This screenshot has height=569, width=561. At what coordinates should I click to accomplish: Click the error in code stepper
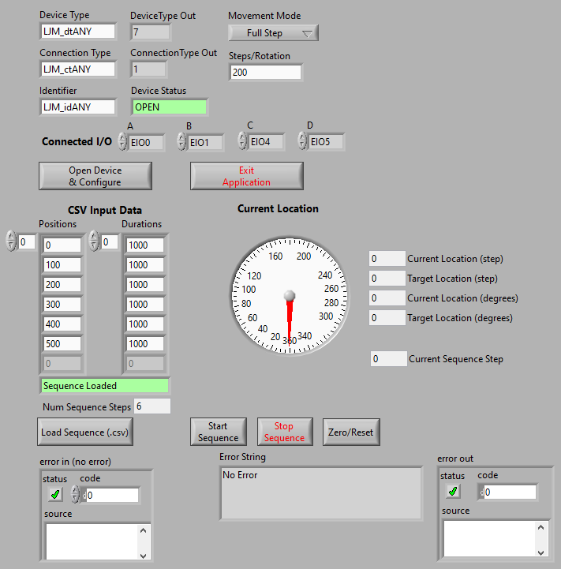tap(76, 495)
